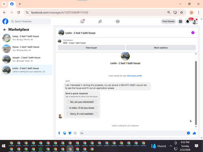The width and height of the screenshot is (203, 152).
Task: Click the More options button
Action: pyautogui.click(x=161, y=48)
